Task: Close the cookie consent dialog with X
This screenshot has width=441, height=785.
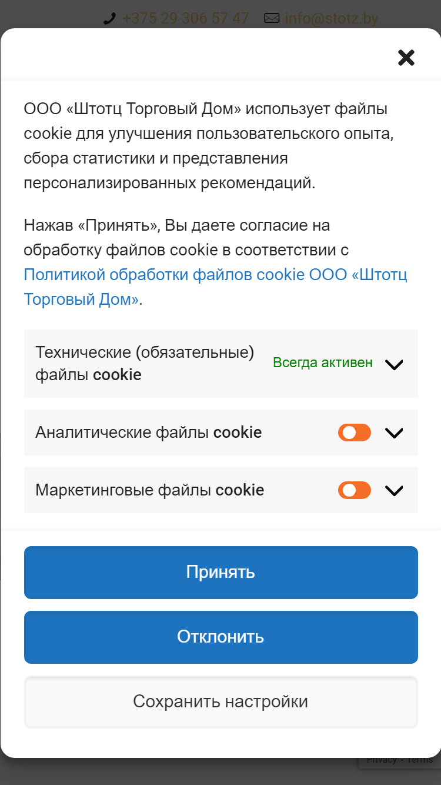Action: click(x=406, y=58)
